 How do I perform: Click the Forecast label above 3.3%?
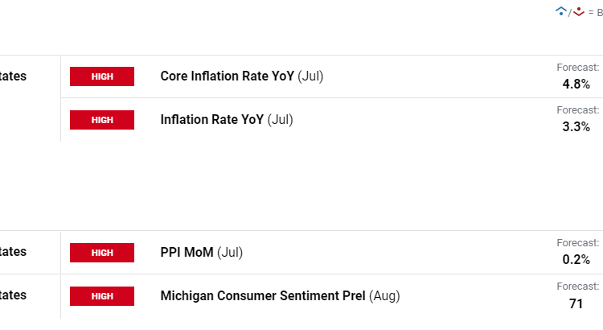pyautogui.click(x=578, y=110)
